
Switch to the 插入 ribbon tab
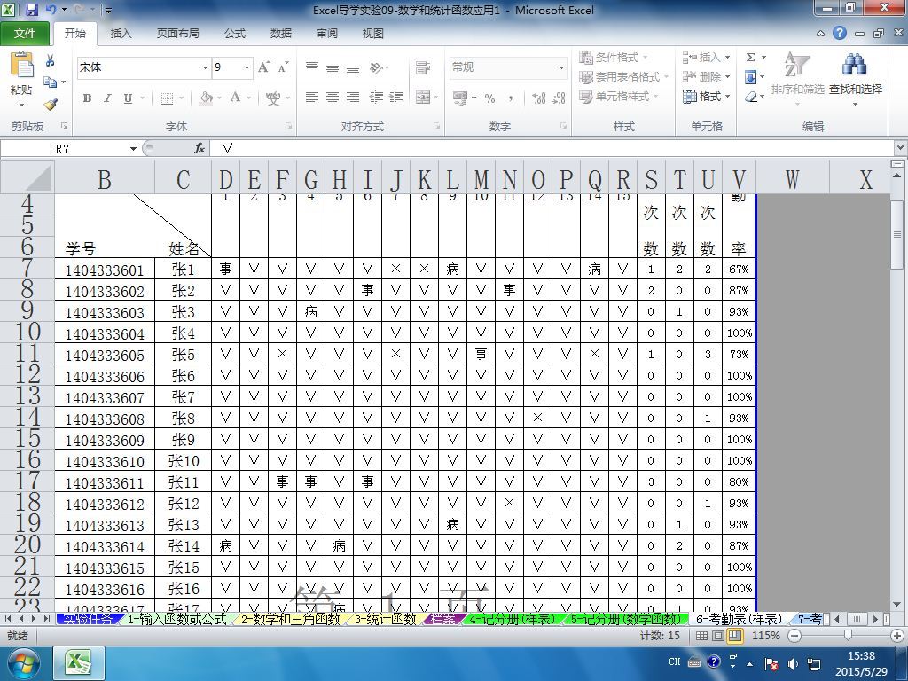(121, 34)
